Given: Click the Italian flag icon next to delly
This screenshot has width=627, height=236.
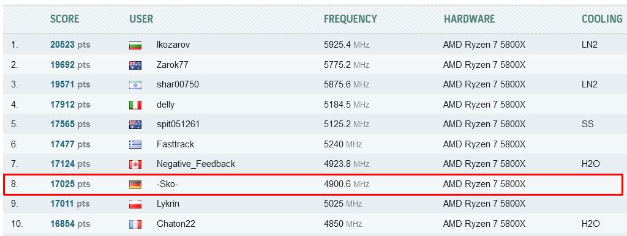Looking at the screenshot, I should coord(135,105).
